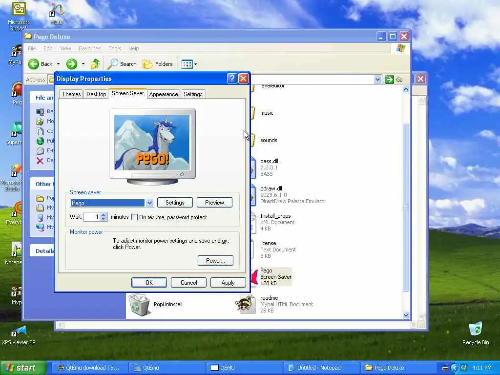The width and height of the screenshot is (500, 375).
Task: Click the vertical scrollbar thumb in file list
Action: (406, 207)
